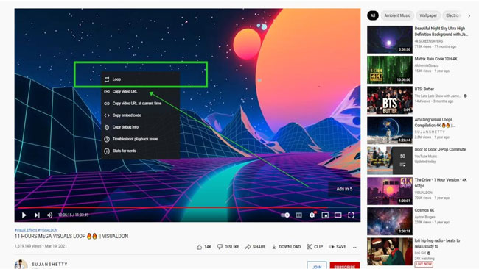Open Beautiful Night Sky video thumbnail
The image size is (479, 269).
click(x=390, y=40)
